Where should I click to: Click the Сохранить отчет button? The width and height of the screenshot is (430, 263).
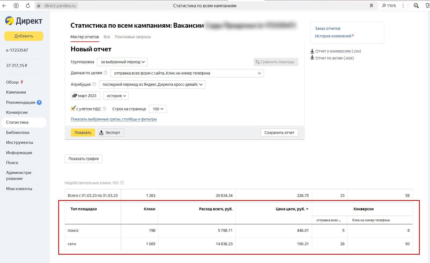coord(279,133)
